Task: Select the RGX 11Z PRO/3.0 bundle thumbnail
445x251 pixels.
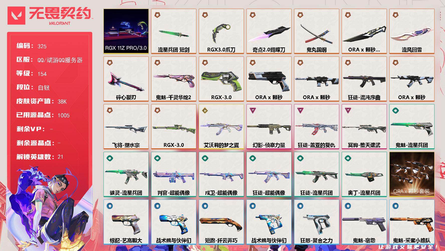Action: tap(126, 31)
